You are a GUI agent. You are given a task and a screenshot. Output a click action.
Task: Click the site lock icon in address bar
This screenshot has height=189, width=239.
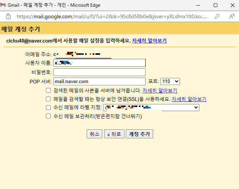click(x=8, y=16)
